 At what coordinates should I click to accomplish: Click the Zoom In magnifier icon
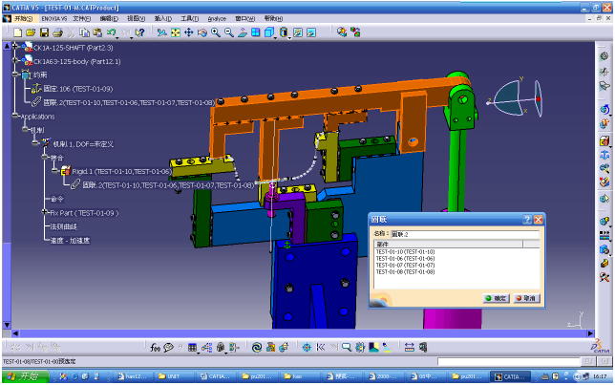pyautogui.click(x=216, y=32)
